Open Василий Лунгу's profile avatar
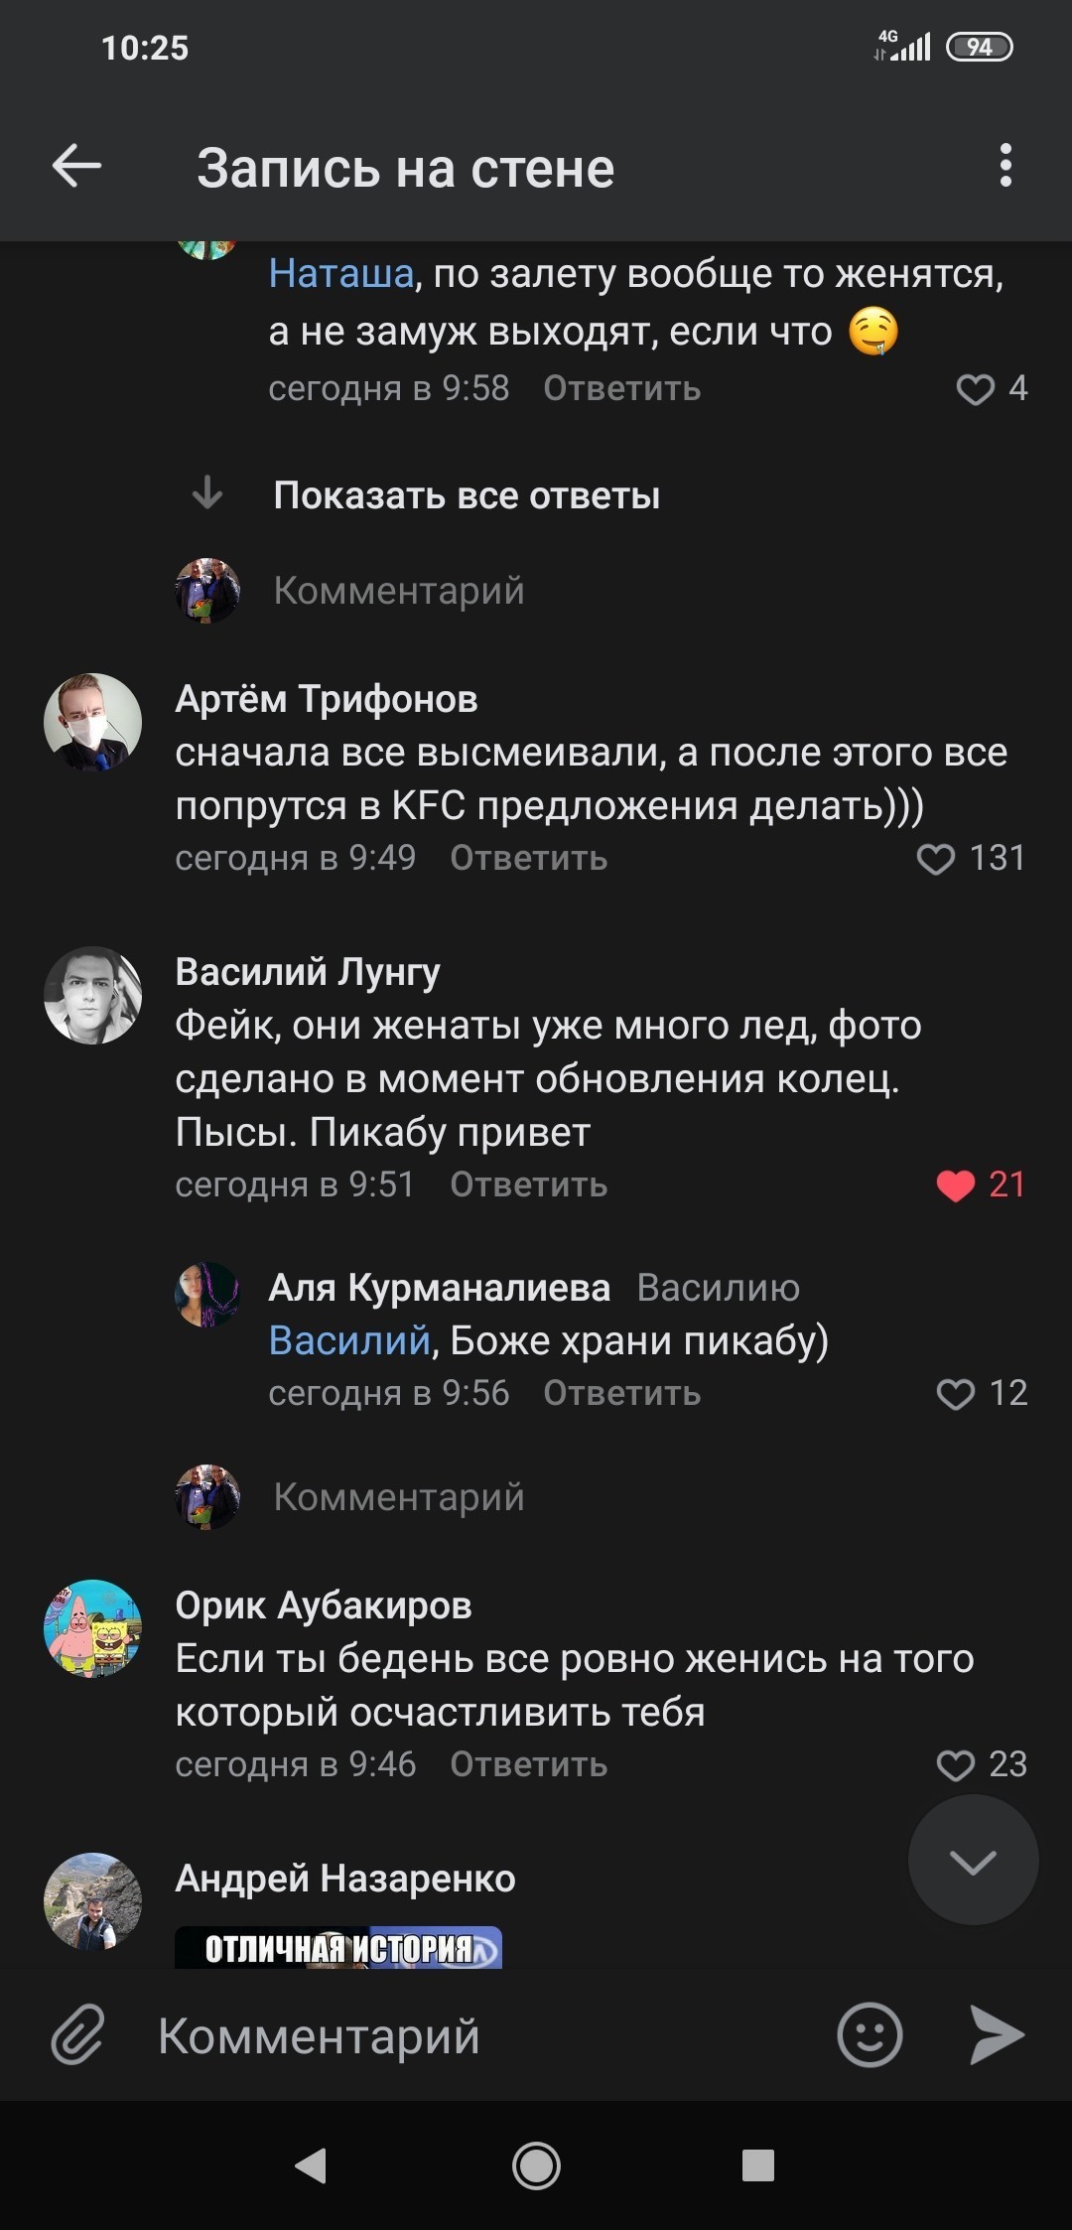 point(93,995)
